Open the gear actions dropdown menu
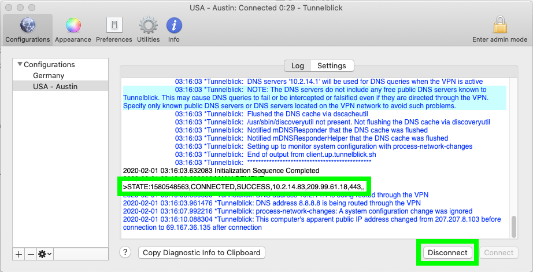533x272 pixels. coord(45,254)
